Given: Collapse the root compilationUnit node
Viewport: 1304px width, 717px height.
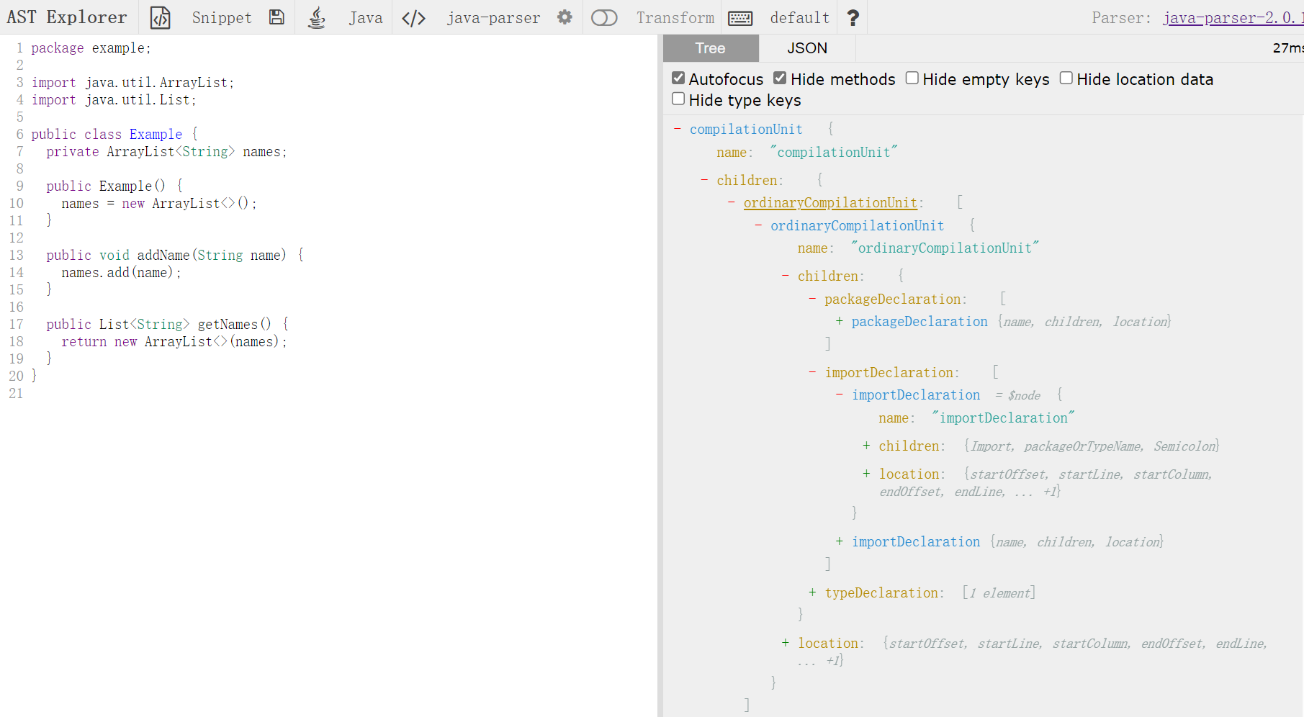Looking at the screenshot, I should (678, 129).
